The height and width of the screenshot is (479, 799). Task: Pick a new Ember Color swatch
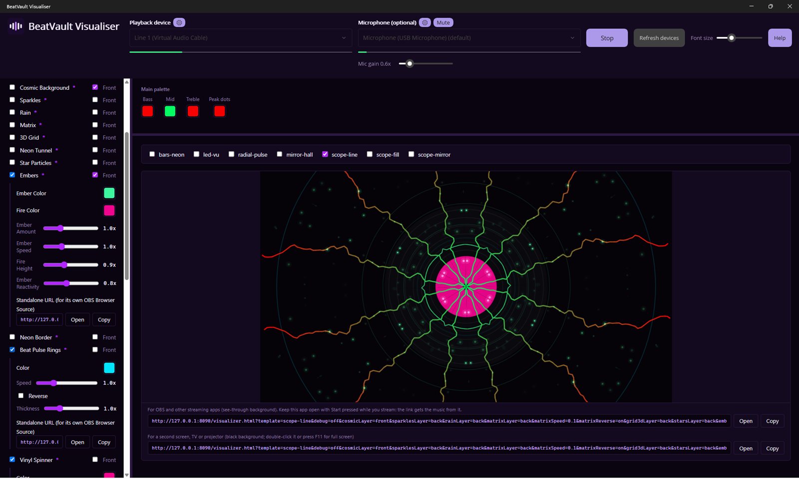(109, 193)
